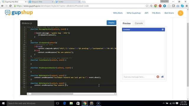Click the gupshup logo
Viewport: 189px width, 106px height.
click(19, 12)
